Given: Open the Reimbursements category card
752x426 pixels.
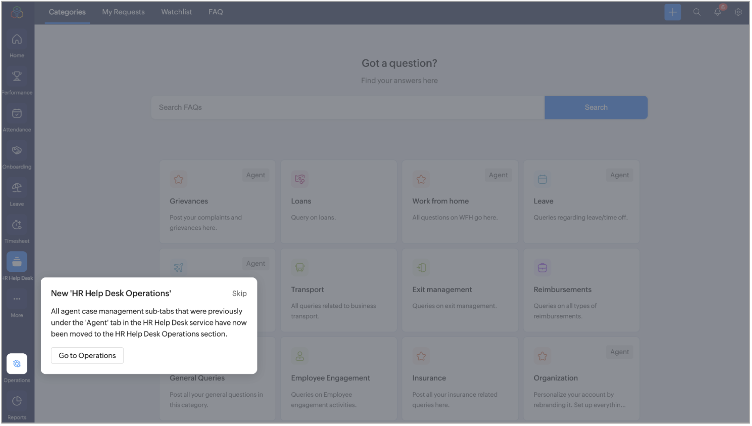Looking at the screenshot, I should click(581, 290).
